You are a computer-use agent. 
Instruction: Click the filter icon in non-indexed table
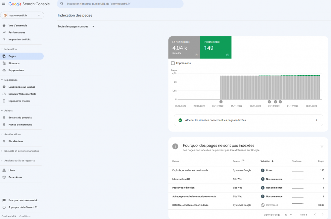322,147
